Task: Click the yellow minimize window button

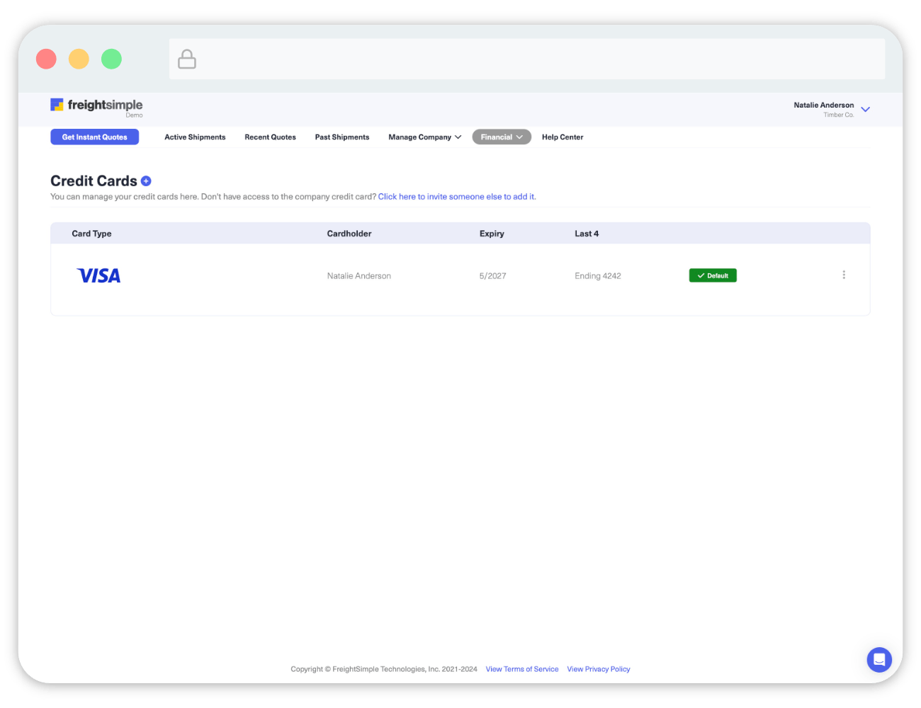Action: (x=79, y=59)
